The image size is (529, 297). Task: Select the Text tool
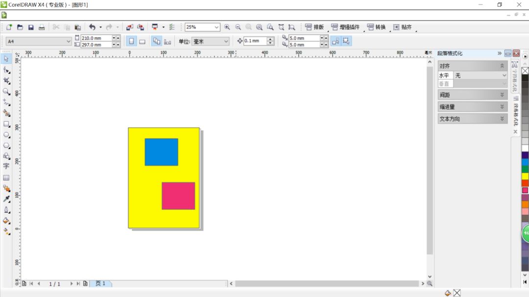click(x=6, y=166)
